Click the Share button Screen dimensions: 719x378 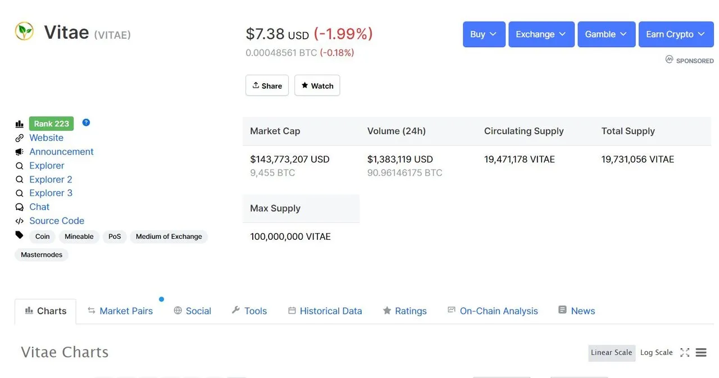tap(267, 85)
